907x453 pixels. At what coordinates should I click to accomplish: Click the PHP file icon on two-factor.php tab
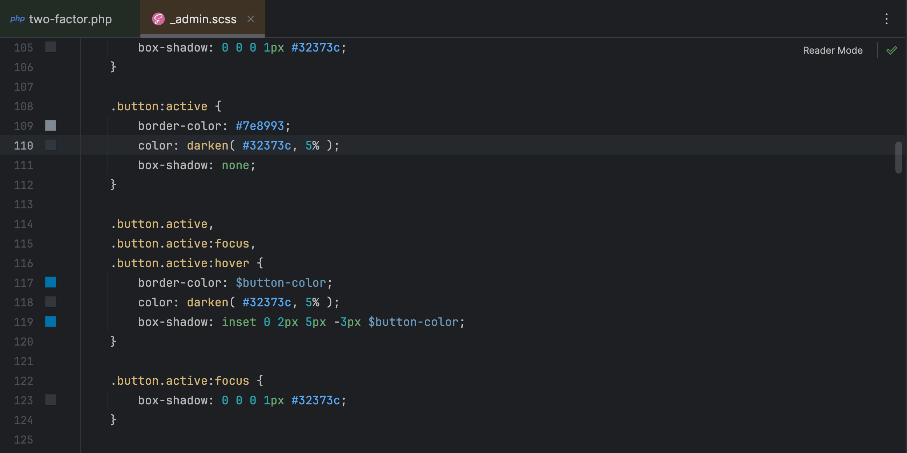tap(18, 19)
